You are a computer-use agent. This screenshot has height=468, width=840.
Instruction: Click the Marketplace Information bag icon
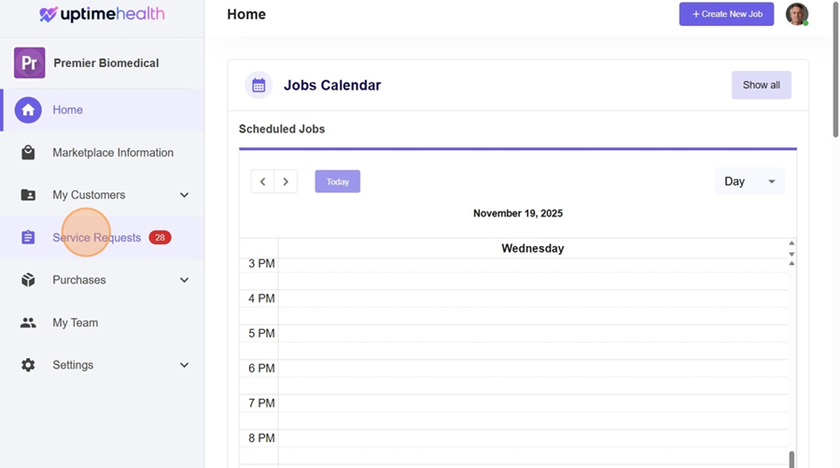[x=28, y=153]
